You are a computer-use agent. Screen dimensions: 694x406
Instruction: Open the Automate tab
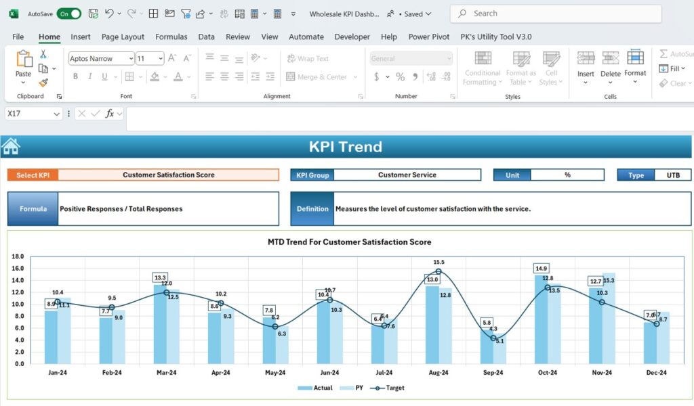click(306, 37)
